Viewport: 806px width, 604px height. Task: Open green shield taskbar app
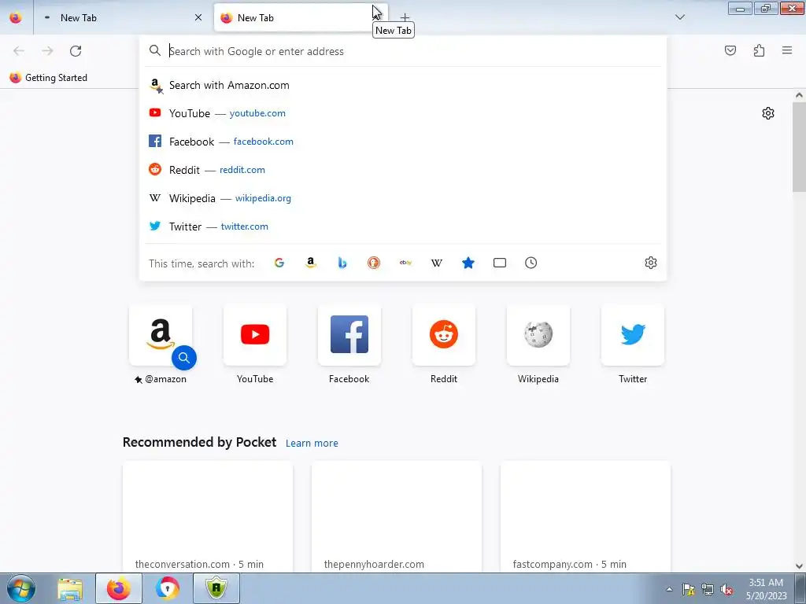point(216,588)
